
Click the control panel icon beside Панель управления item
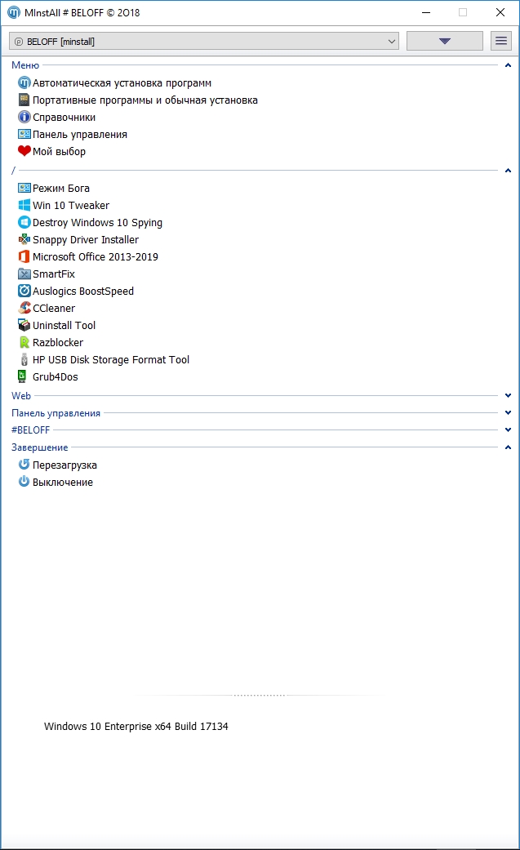[x=24, y=134]
